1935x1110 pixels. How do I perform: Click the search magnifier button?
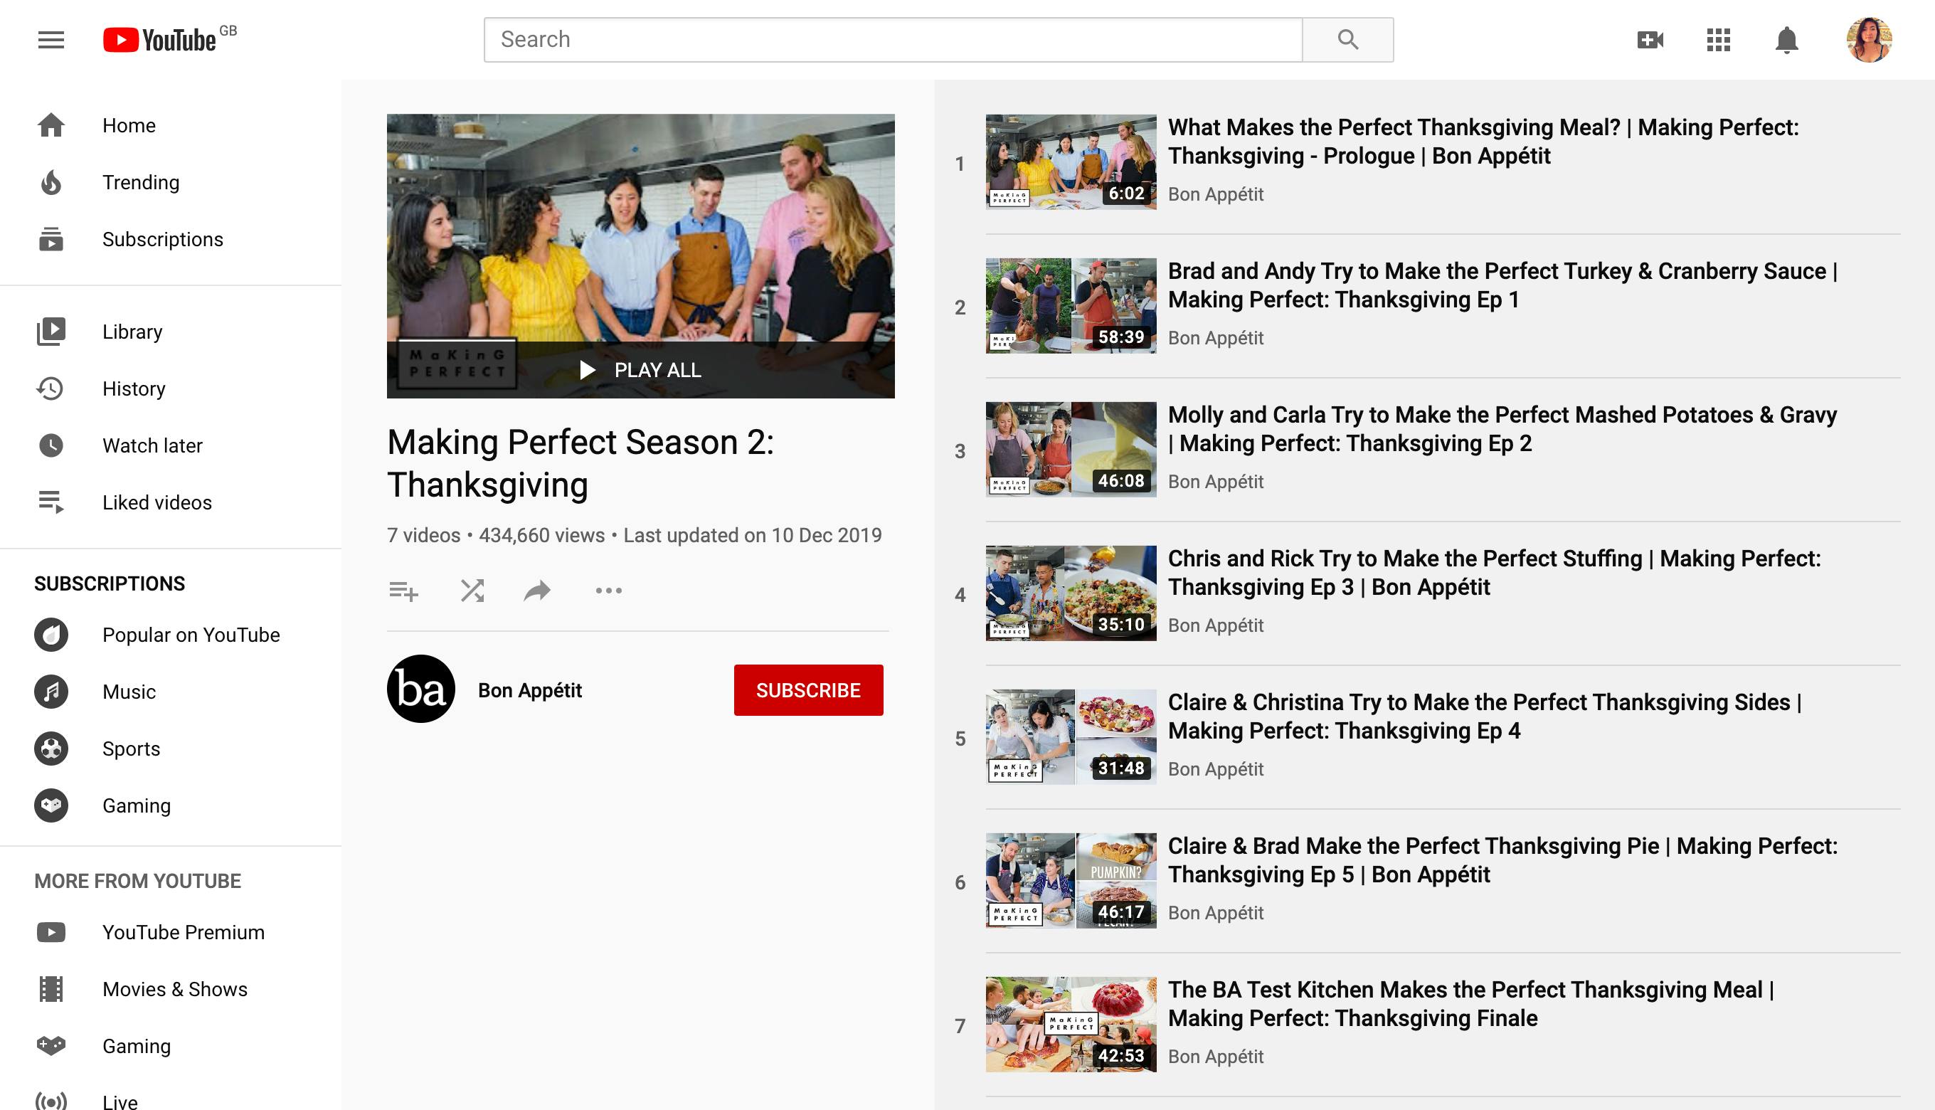pos(1347,40)
